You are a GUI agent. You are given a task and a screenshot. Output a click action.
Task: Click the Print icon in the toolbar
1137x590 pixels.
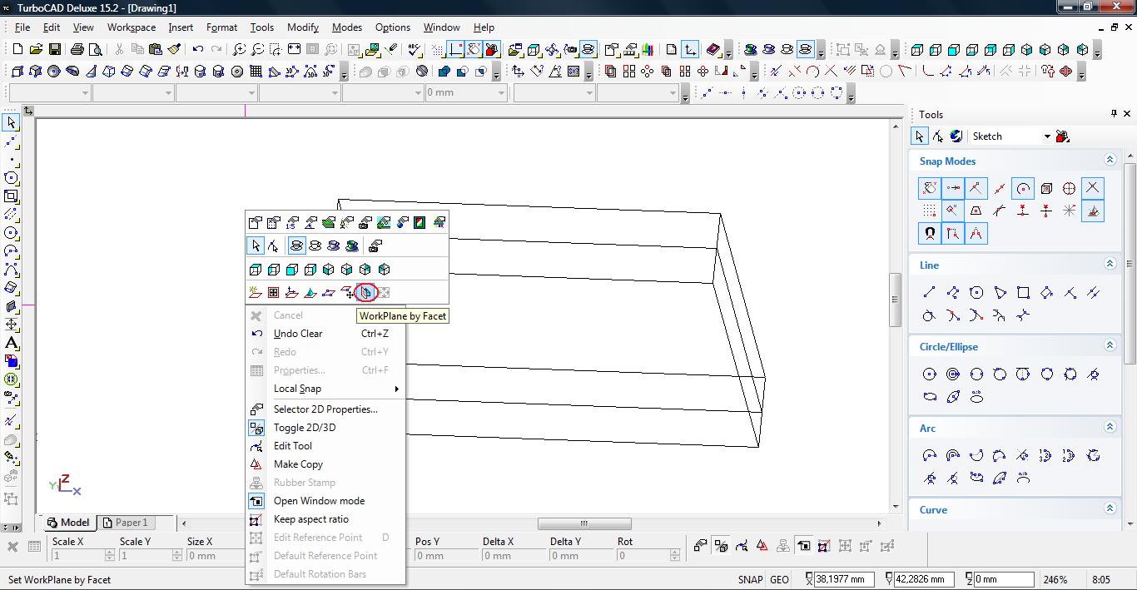(77, 50)
